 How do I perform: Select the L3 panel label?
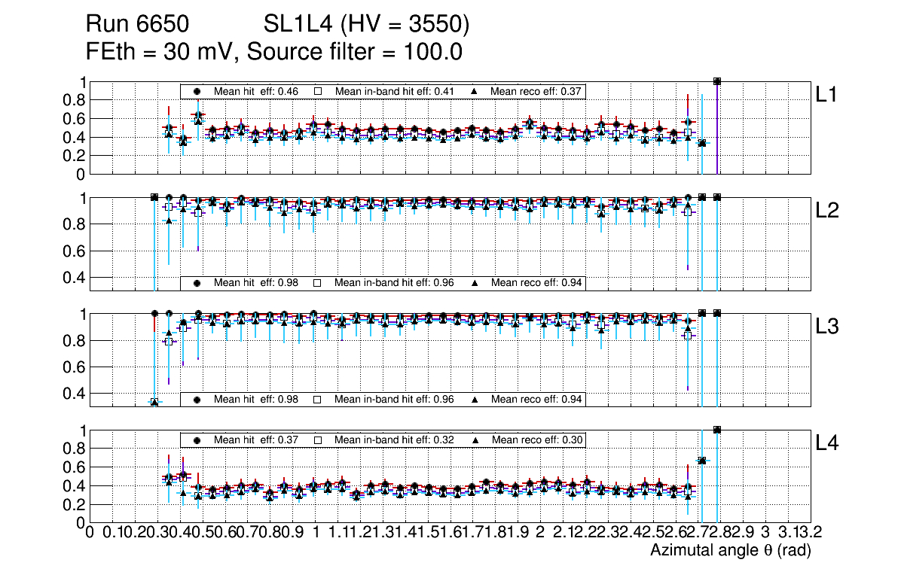click(x=826, y=327)
